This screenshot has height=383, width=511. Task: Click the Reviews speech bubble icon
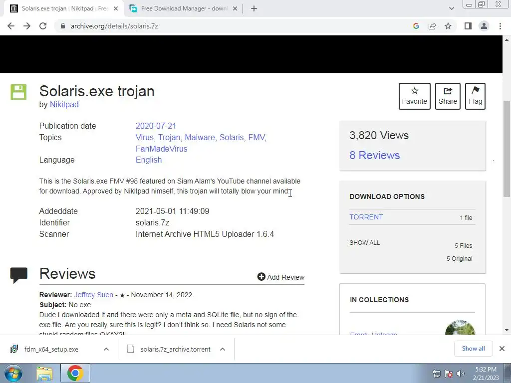[18, 275]
